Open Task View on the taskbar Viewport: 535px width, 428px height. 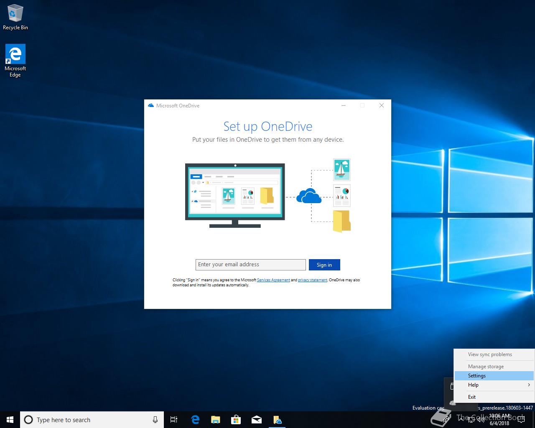click(x=174, y=420)
